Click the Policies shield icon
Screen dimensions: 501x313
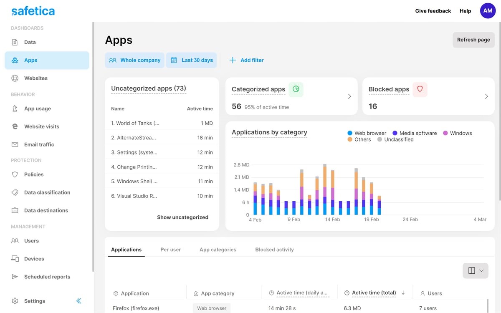coord(15,174)
